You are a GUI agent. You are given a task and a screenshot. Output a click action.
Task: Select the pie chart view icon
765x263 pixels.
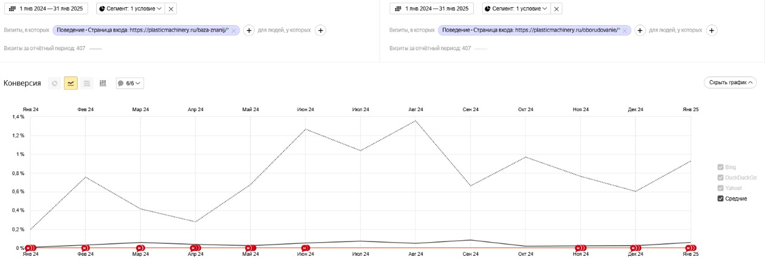55,83
